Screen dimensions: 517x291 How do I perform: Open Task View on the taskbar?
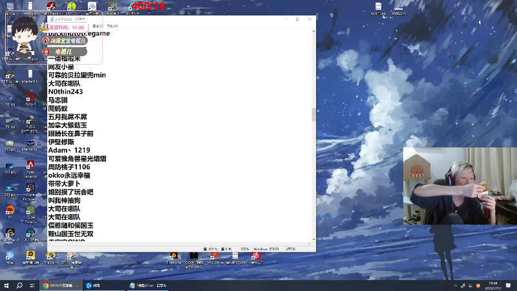pos(32,285)
